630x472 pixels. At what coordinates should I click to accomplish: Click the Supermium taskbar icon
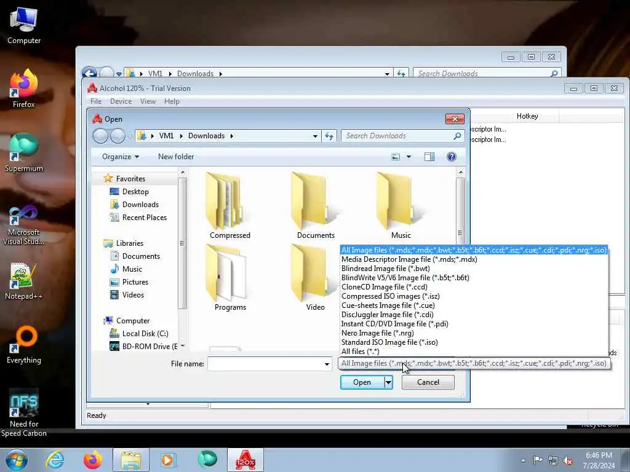[x=207, y=460]
